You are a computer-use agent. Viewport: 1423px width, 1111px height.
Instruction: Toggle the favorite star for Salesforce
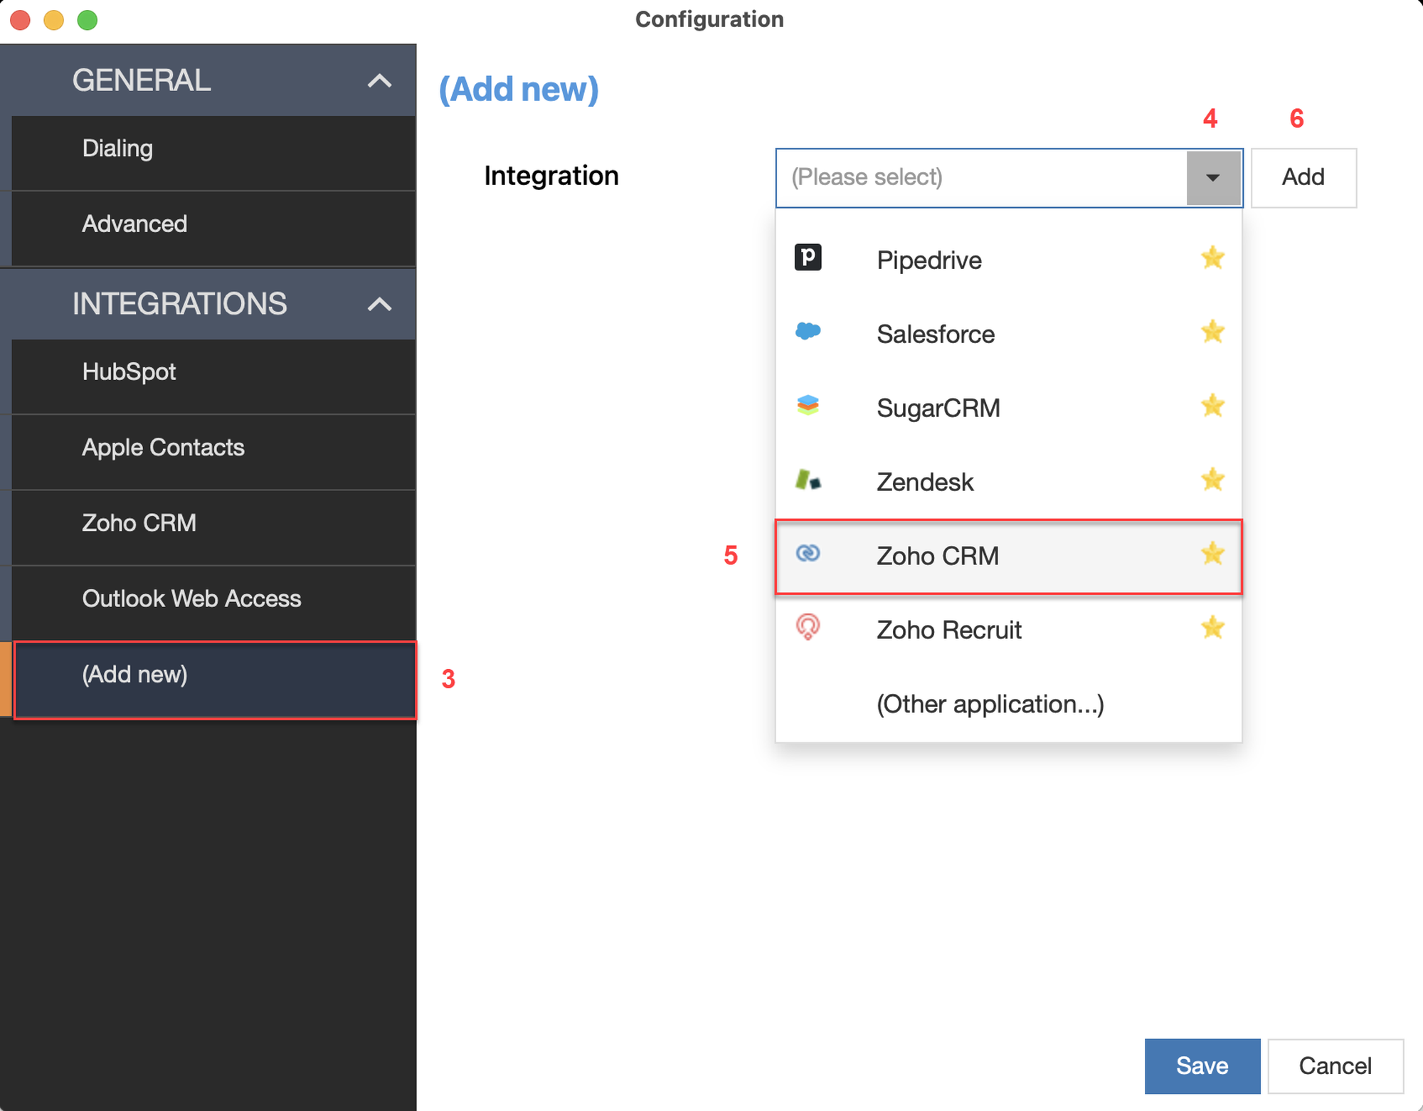tap(1212, 332)
